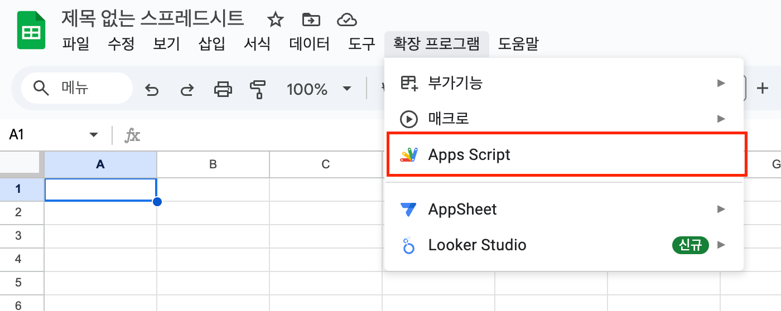Open the 도움말 menu
781x311 pixels.
(518, 44)
